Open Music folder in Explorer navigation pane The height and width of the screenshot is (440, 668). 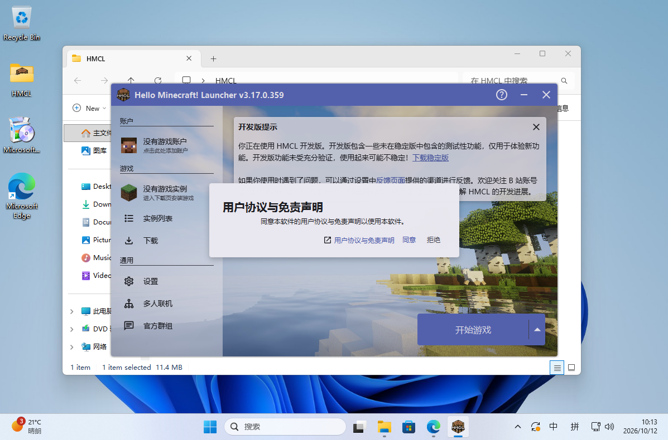[97, 258]
